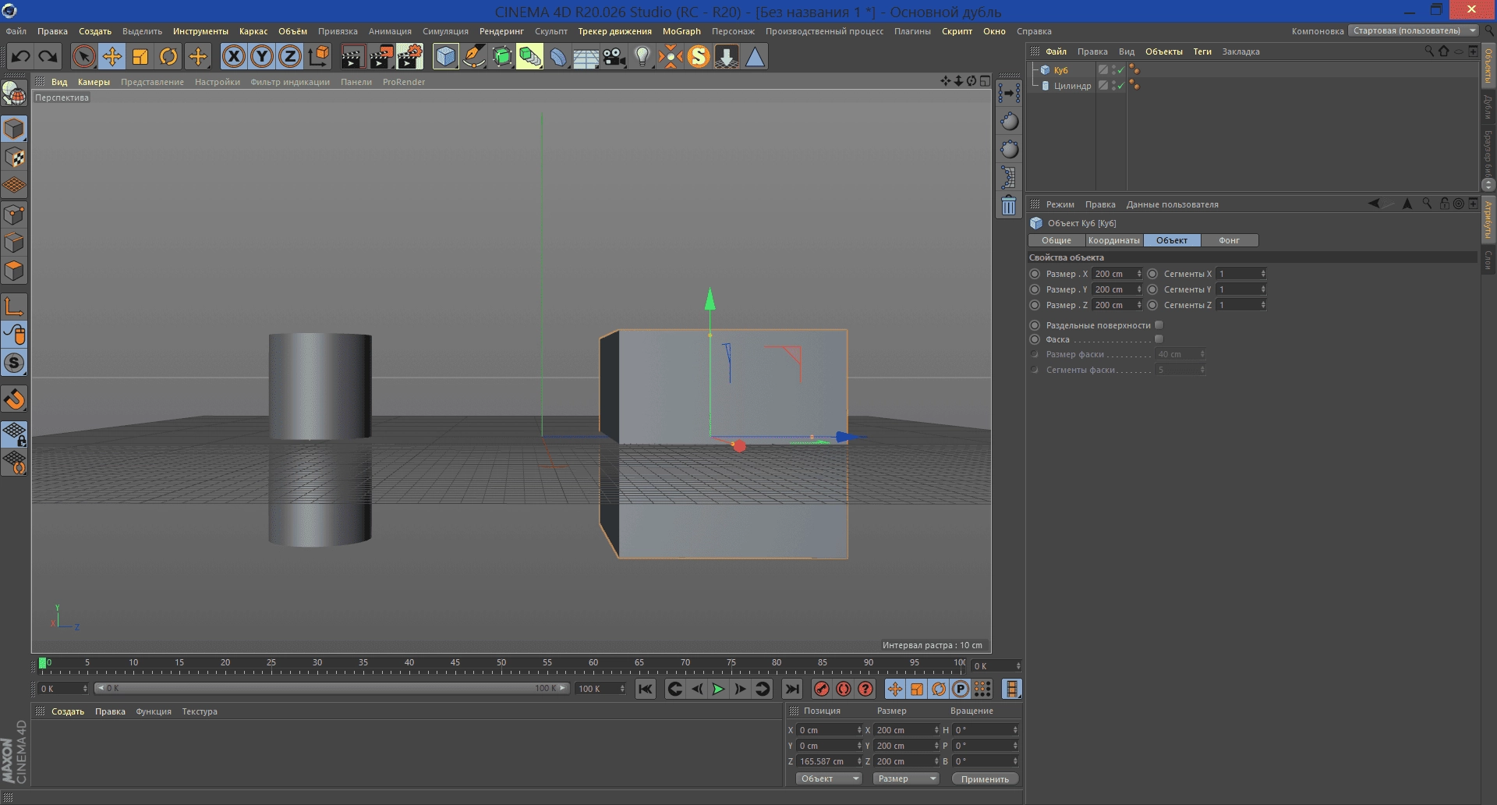Play animation forward
This screenshot has width=1497, height=805.
[x=718, y=689]
